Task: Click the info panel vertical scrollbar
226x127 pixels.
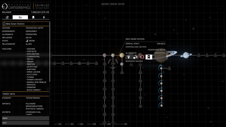Action: pos(50,52)
